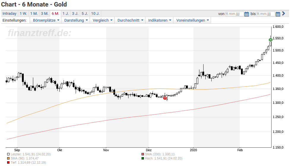Open calendar picker for 'bis' date
Screen dimensions: 292x166
click(x=278, y=14)
